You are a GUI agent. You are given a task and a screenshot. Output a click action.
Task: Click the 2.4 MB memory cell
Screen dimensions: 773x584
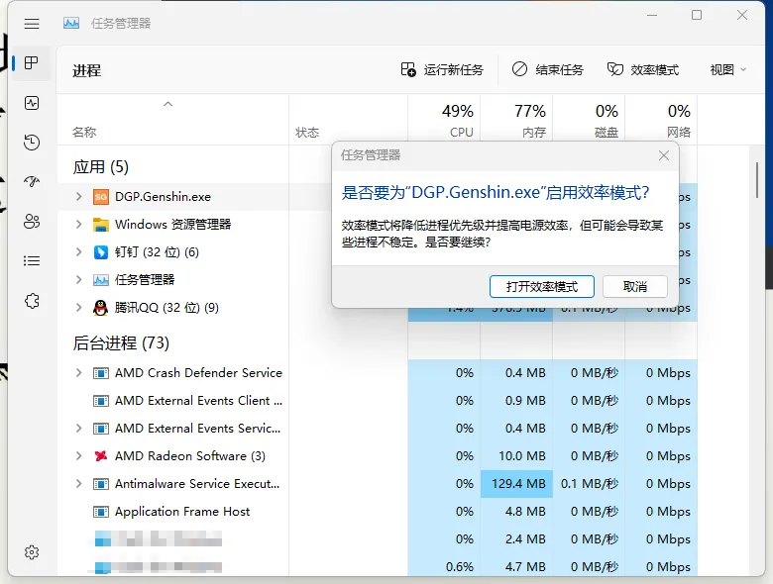(x=516, y=539)
